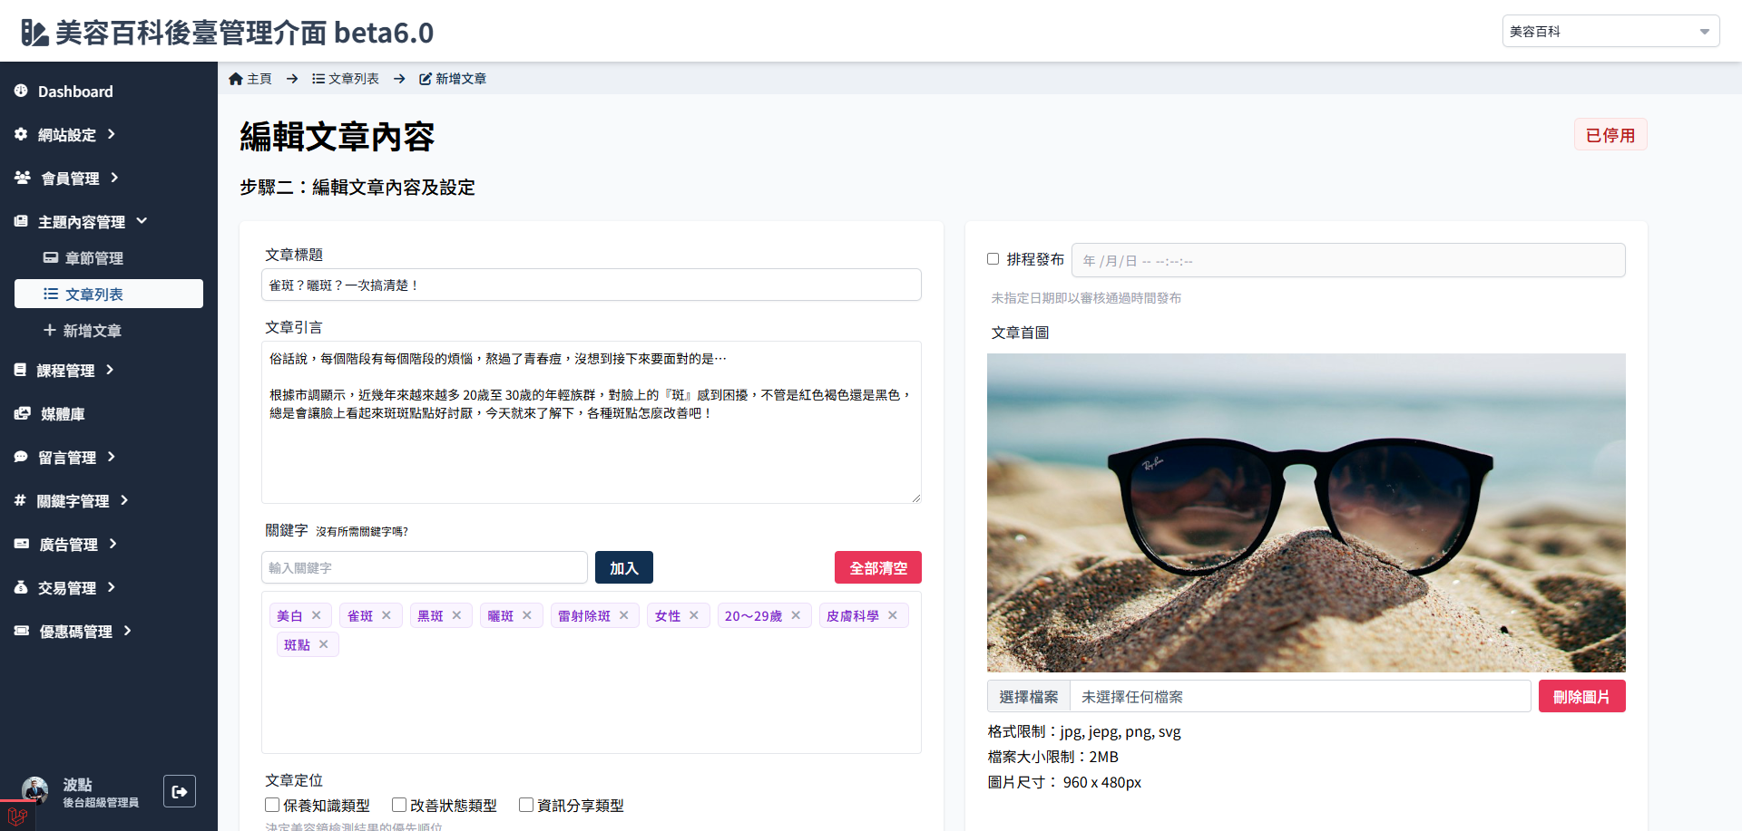Focus the 文章引言 textarea

pos(592,422)
